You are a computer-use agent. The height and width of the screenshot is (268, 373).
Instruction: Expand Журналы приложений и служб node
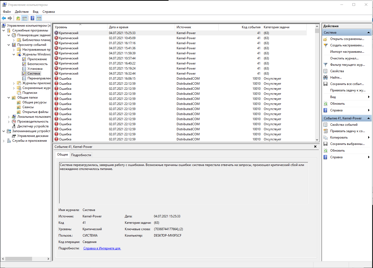click(x=14, y=83)
